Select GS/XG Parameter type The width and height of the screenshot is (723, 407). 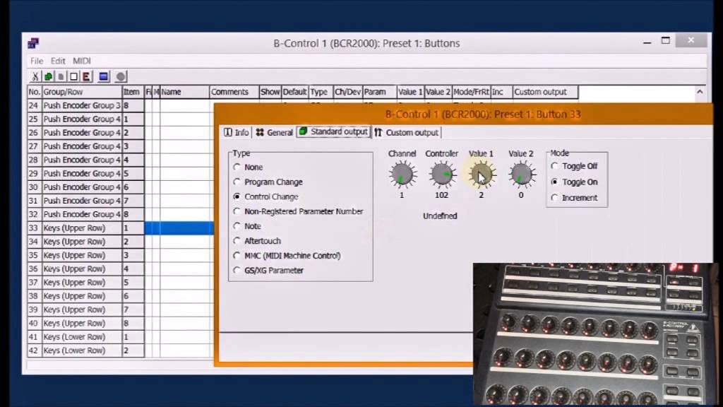237,271
